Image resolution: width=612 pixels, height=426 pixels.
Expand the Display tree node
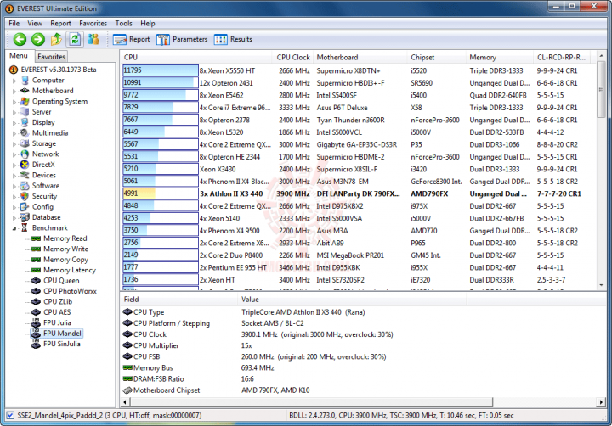point(14,123)
